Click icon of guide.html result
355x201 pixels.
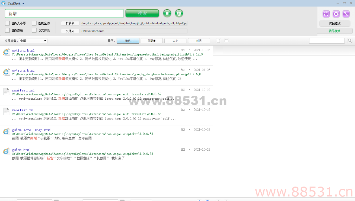tap(7, 151)
